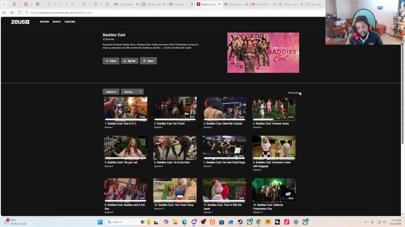This screenshot has width=405, height=227.
Task: Open episode 2 No Promo thumbnail
Action: (175, 109)
